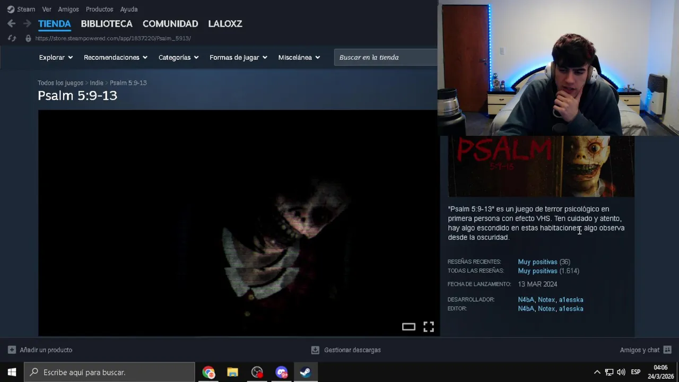Expand the Formas de jugar dropdown
Screen dimensions: 679x382
pos(238,57)
